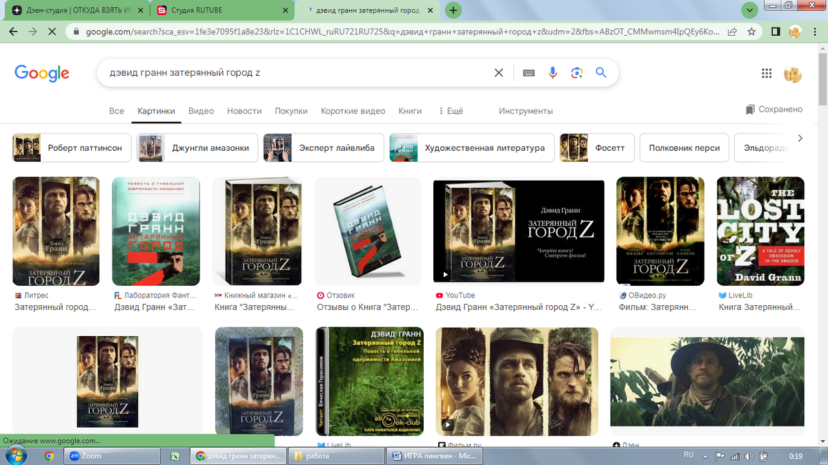The width and height of the screenshot is (828, 465).
Task: Open the Отзовик tilted book thumbnail
Action: tap(368, 231)
